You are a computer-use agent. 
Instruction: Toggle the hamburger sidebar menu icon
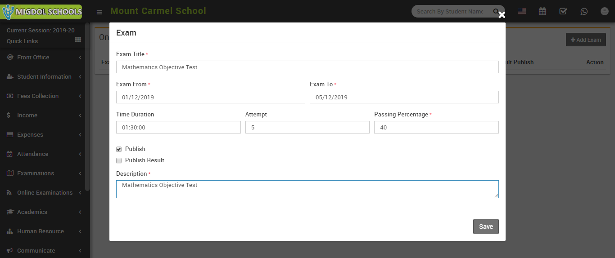click(99, 12)
